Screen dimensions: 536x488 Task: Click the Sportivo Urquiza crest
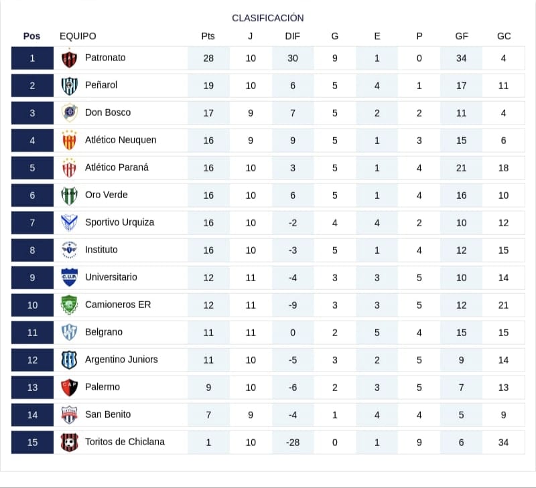[x=70, y=223]
